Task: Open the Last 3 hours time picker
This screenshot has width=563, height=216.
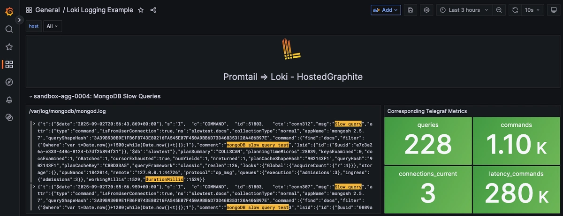Action: (x=464, y=10)
